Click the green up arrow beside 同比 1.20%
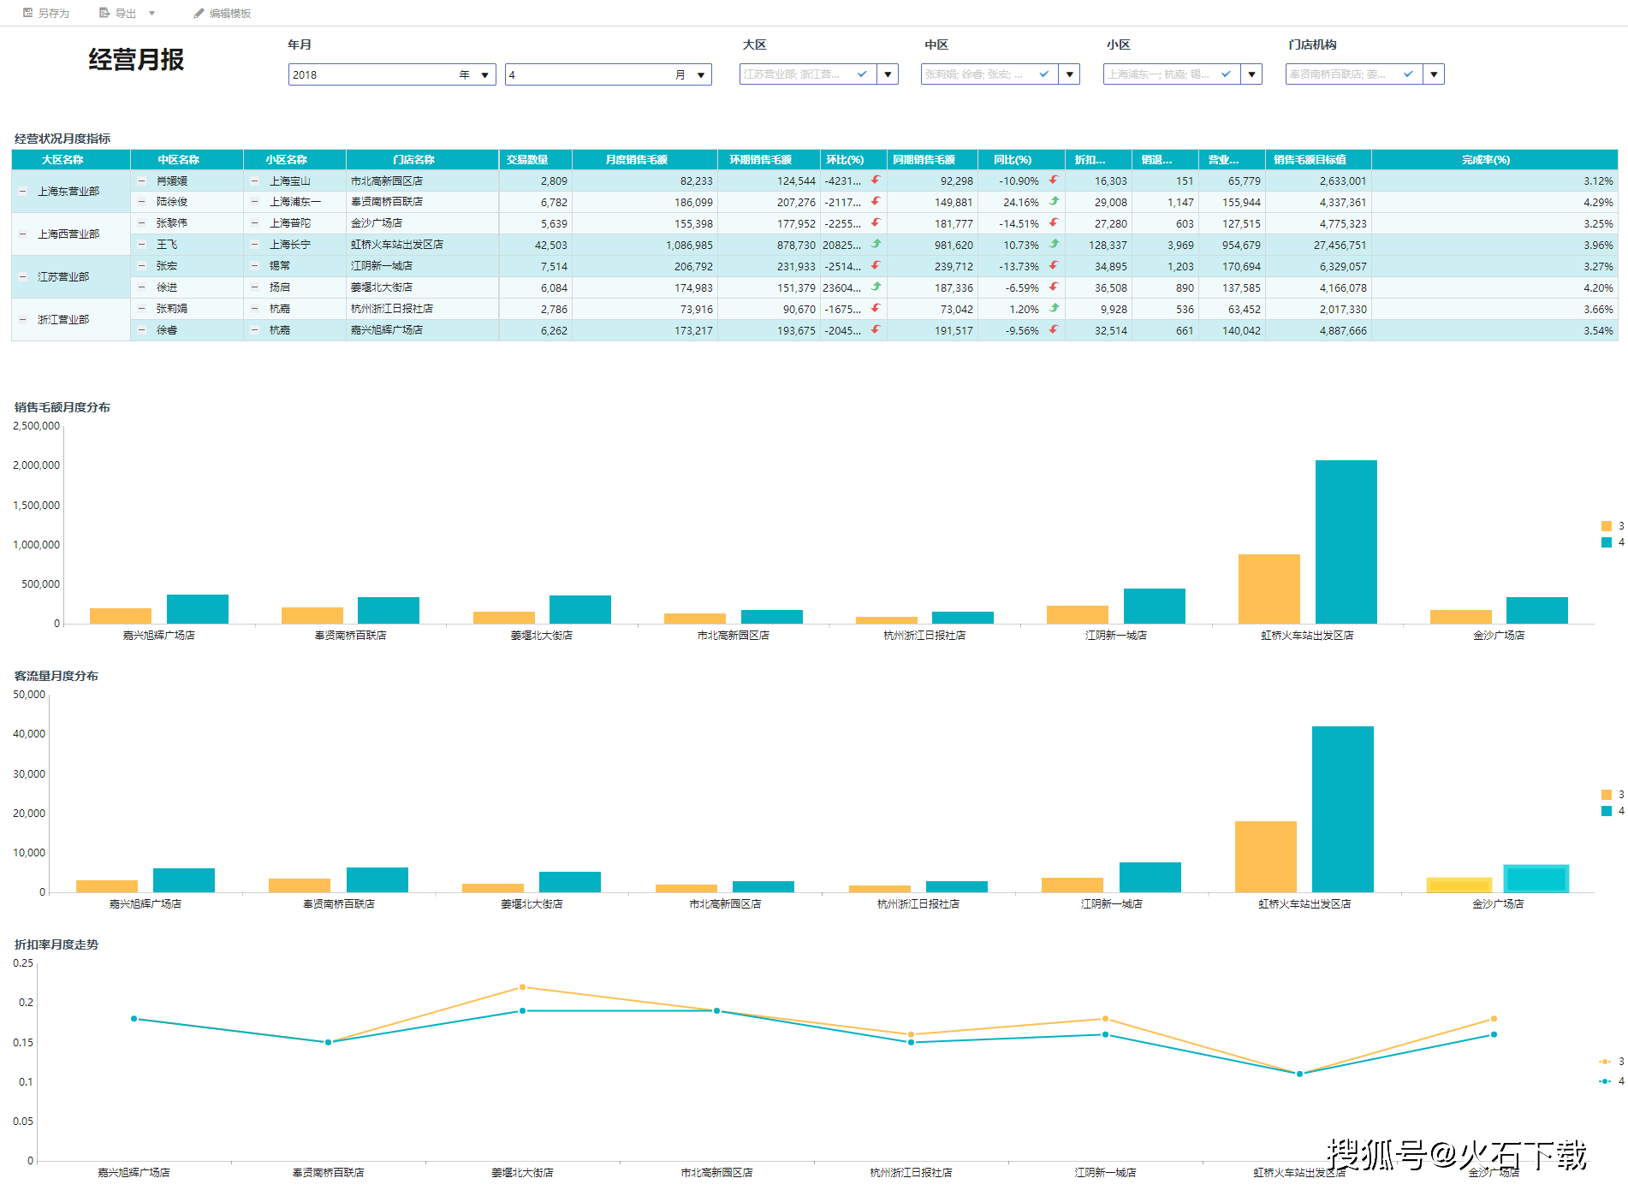The height and width of the screenshot is (1190, 1628). pos(1054,309)
